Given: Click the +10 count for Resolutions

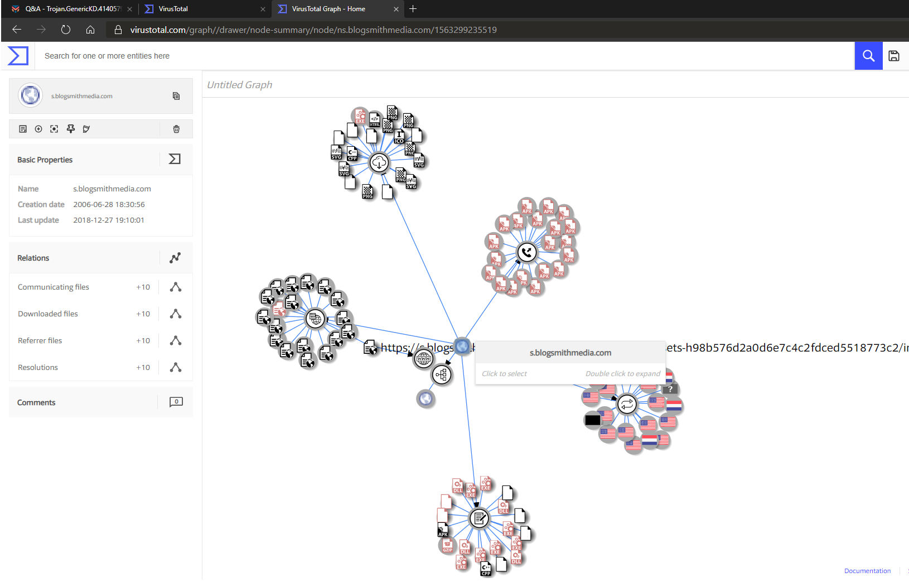Looking at the screenshot, I should click(x=143, y=367).
